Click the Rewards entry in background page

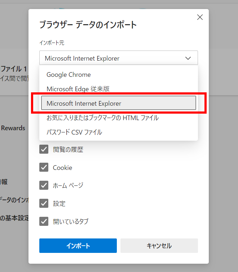coord(13,128)
